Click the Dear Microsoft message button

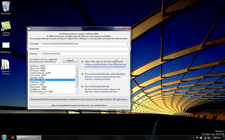[x=79, y=99]
